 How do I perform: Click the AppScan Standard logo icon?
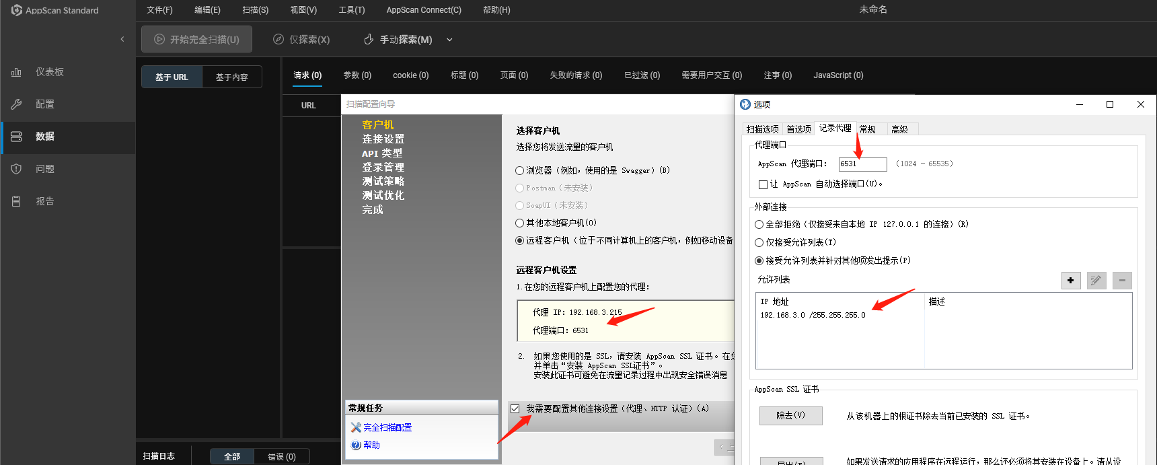point(17,10)
